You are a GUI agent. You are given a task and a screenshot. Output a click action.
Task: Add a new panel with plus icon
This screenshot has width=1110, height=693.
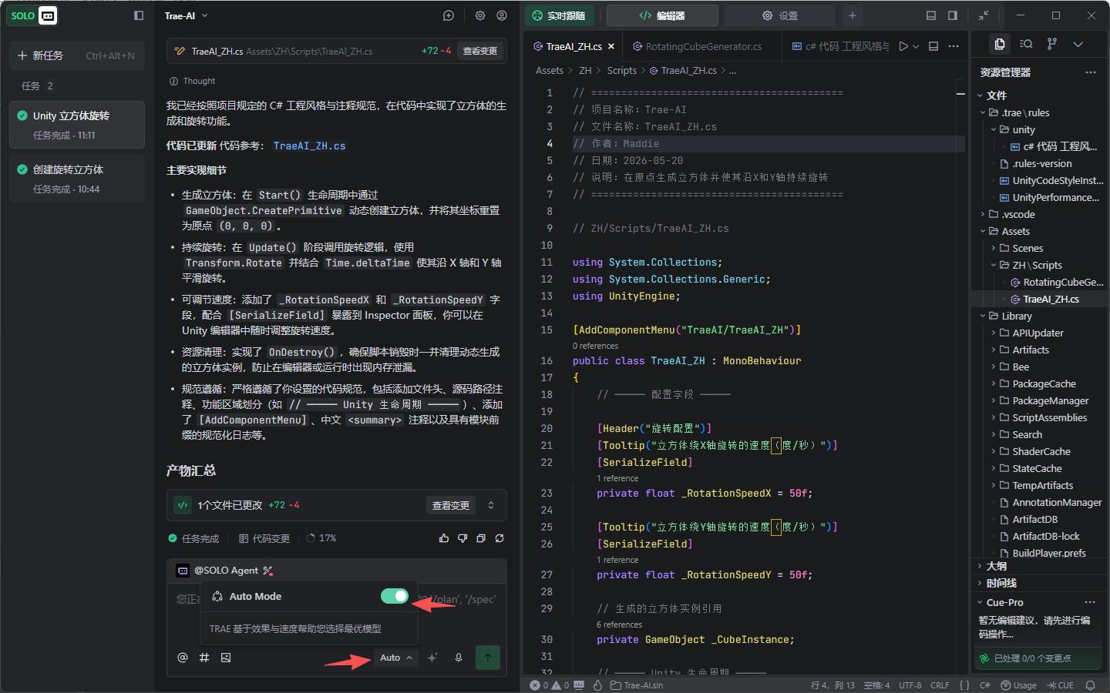click(x=853, y=15)
